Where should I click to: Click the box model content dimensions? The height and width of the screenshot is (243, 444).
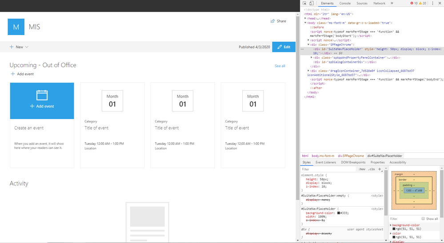coord(414,191)
